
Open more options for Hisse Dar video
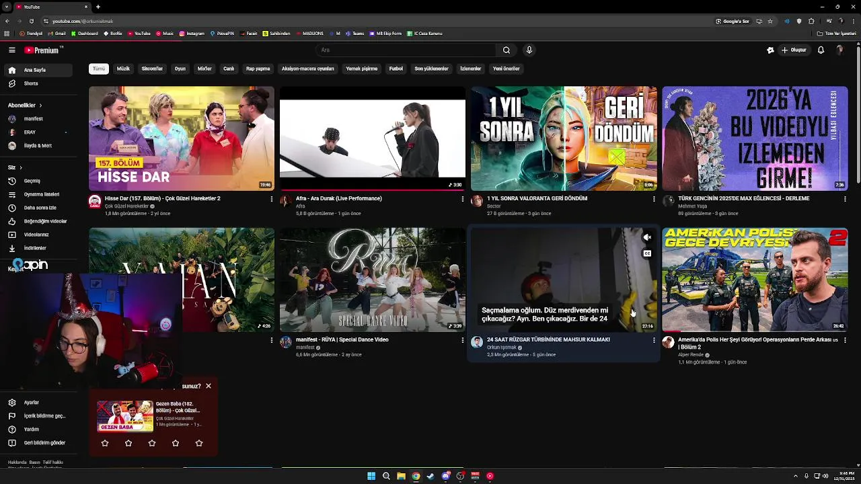coord(271,199)
